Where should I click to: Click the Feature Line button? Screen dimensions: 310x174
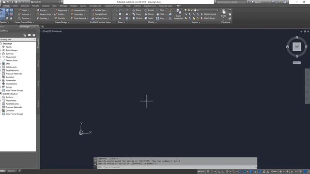(45, 14)
